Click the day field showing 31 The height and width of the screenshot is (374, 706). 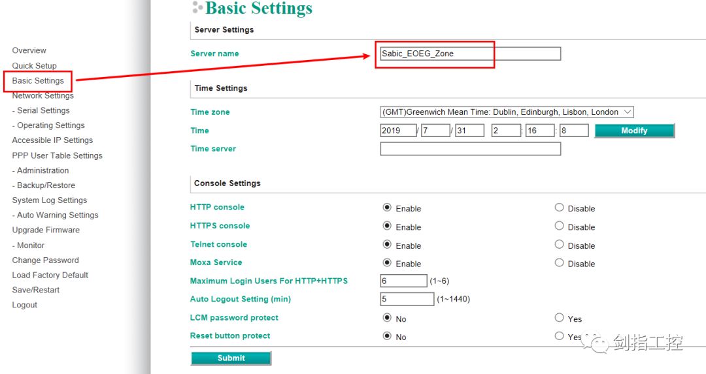[469, 131]
